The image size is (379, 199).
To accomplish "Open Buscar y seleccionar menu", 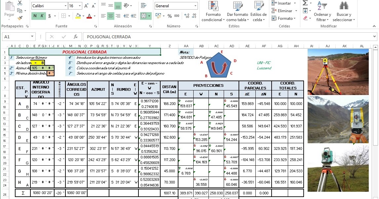I will click(x=344, y=11).
